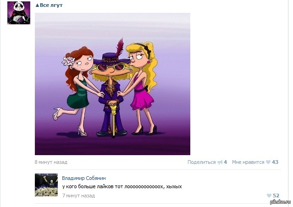Click the comment's 7 минут назад timestamp
The image size is (293, 207).
tap(78, 196)
